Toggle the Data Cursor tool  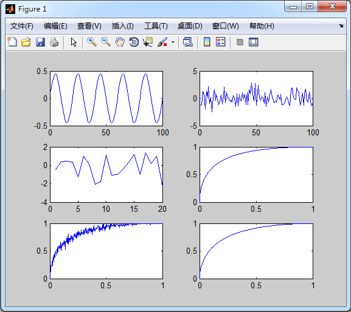[x=148, y=42]
